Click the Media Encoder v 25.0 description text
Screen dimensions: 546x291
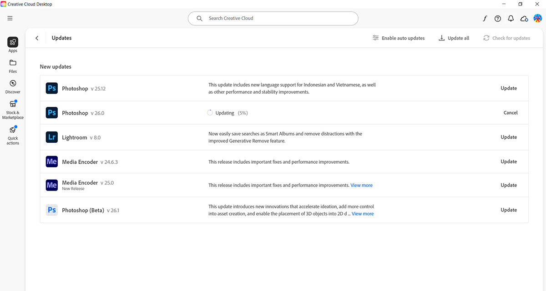pos(278,186)
